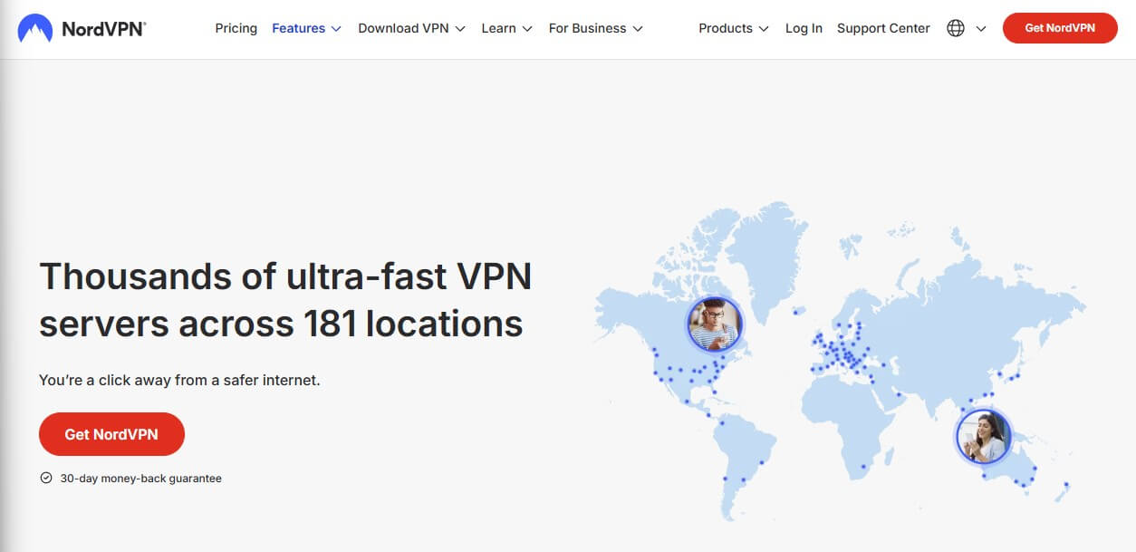Click the red Get NordVPN button in header
This screenshot has width=1136, height=552.
pyautogui.click(x=1059, y=28)
